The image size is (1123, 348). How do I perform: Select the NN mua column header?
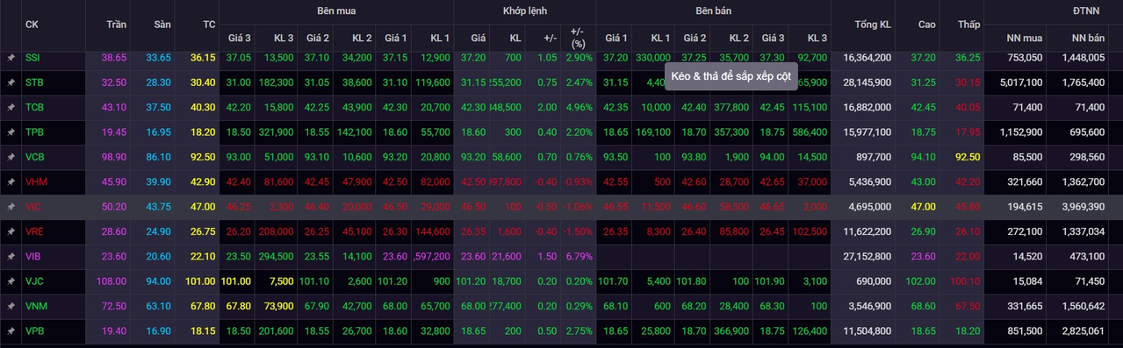point(1025,38)
